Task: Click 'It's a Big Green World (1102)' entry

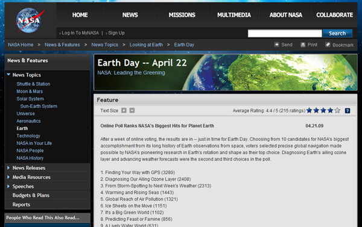Action: click(132, 213)
